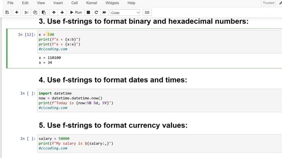Select heading '3. Use f-strings to format binary and hexadecimal numbers'

tap(144, 22)
